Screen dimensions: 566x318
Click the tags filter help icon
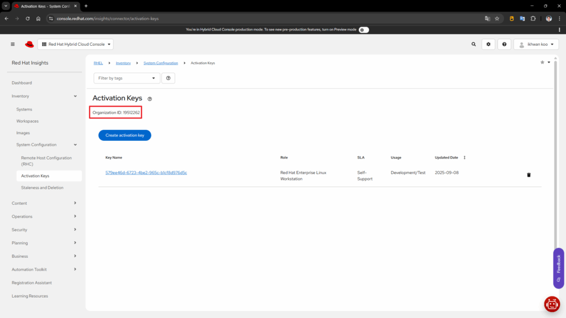tap(168, 78)
